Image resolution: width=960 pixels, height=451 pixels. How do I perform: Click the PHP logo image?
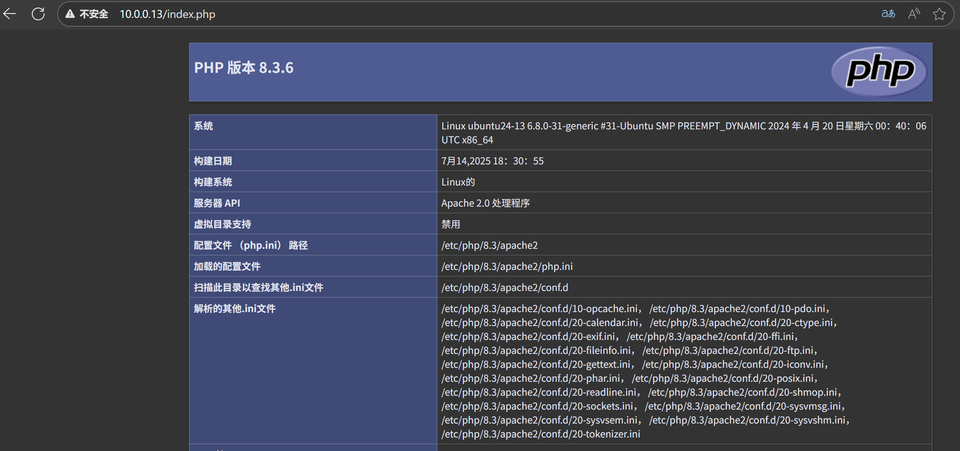(880, 72)
